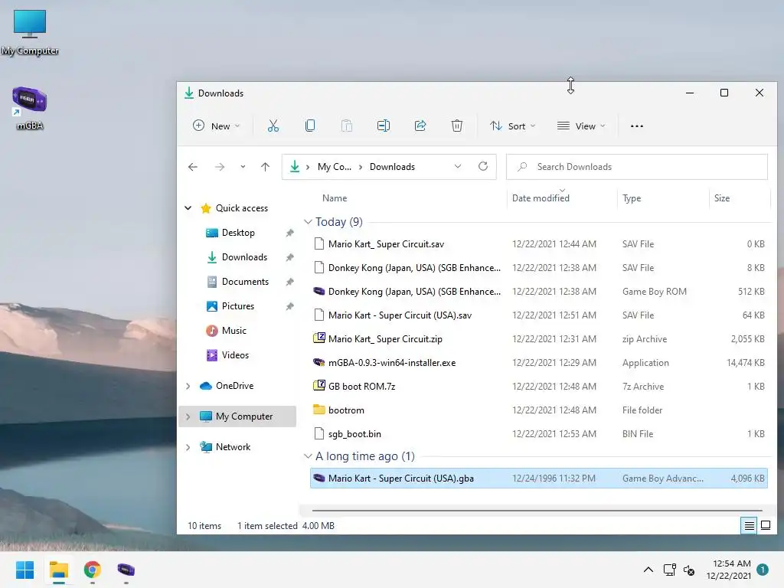Click the Search Downloads field

pos(637,166)
